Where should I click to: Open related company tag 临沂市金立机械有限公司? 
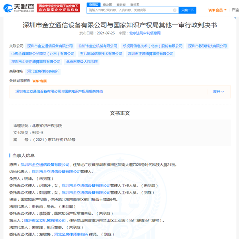click(98, 46)
